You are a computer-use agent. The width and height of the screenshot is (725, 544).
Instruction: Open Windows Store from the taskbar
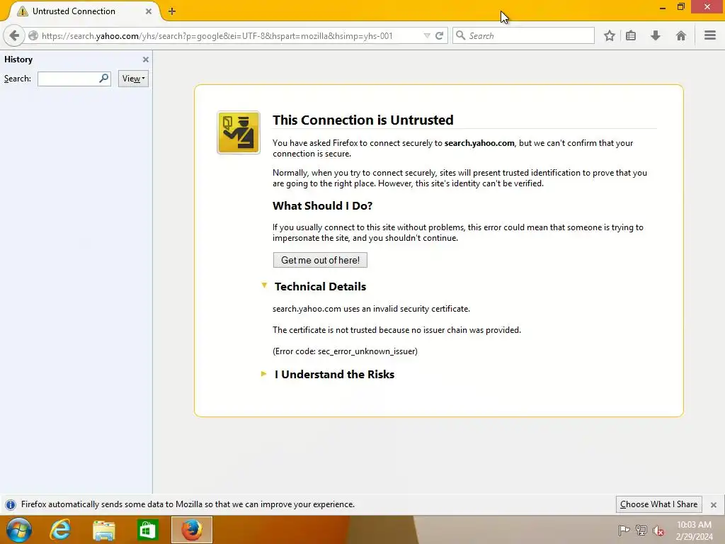[x=147, y=530]
